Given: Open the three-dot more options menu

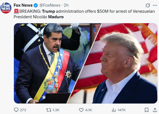Looking at the screenshot, I should (155, 5).
